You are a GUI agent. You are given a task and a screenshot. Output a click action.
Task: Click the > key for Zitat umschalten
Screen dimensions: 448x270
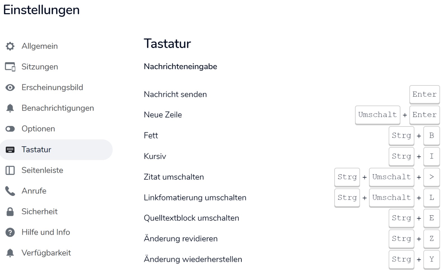click(x=431, y=177)
